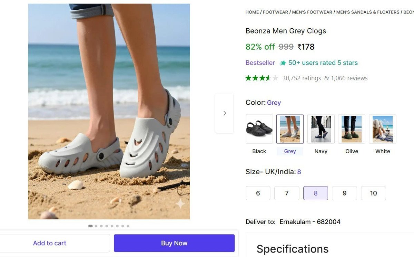Select size 9
The image size is (414, 257).
pyautogui.click(x=344, y=193)
